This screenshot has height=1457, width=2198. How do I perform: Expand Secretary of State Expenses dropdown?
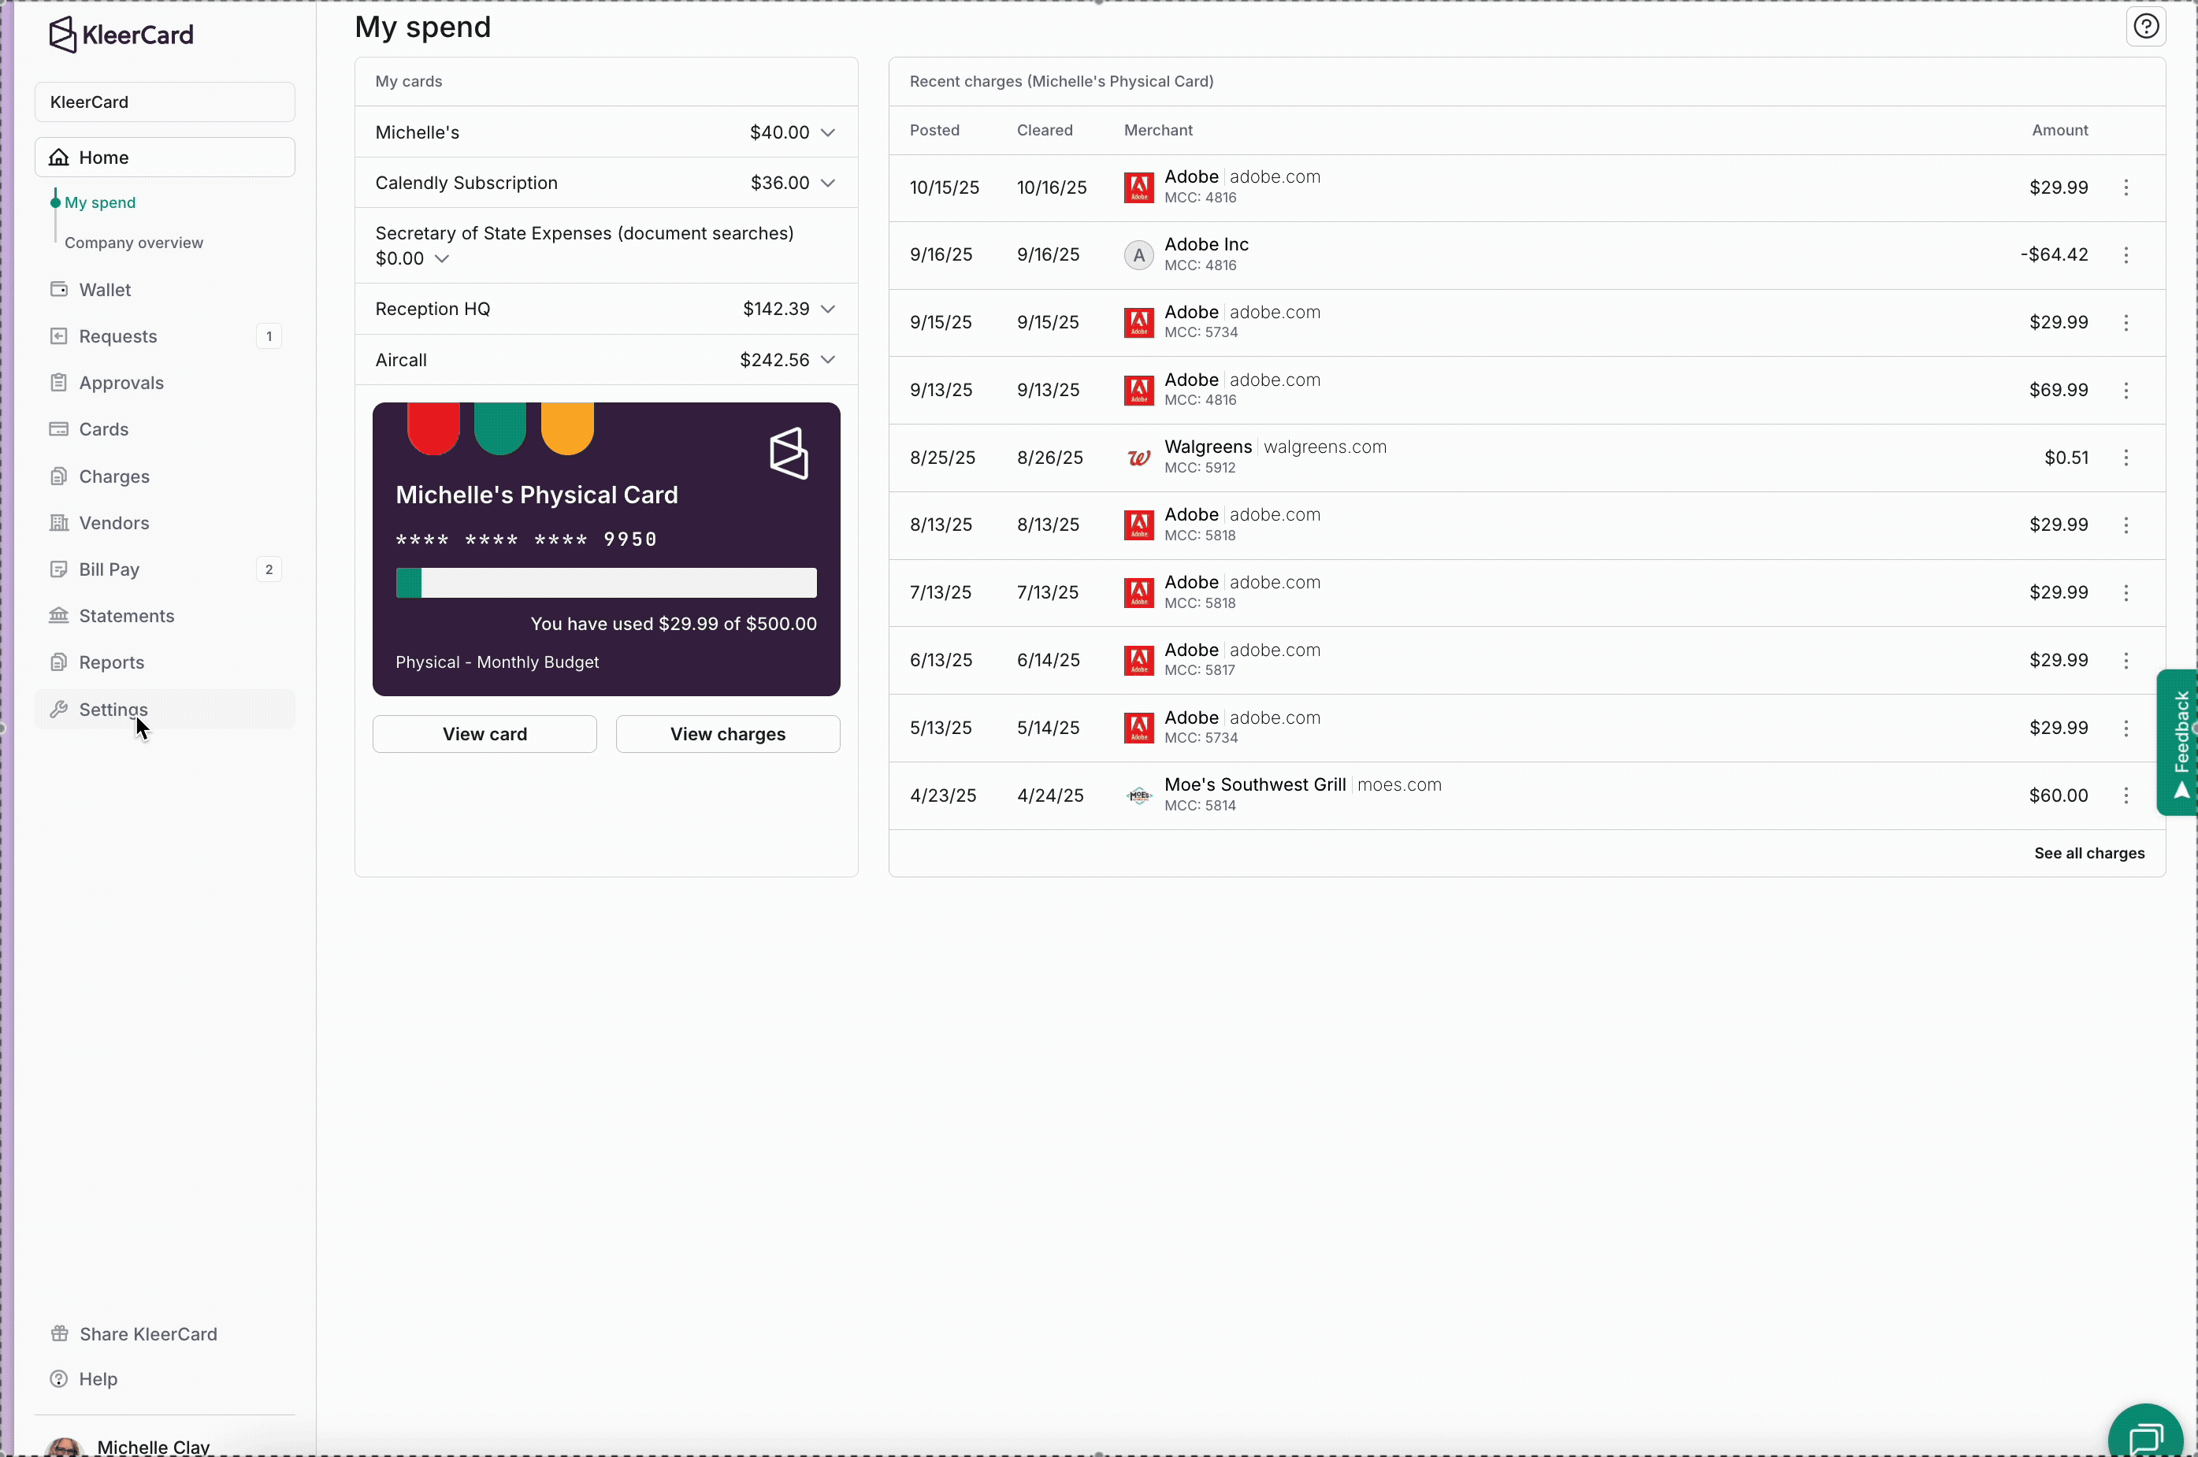pos(443,258)
